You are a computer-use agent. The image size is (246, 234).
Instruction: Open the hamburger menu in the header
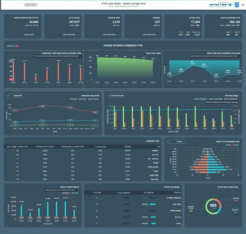(x=243, y=5)
